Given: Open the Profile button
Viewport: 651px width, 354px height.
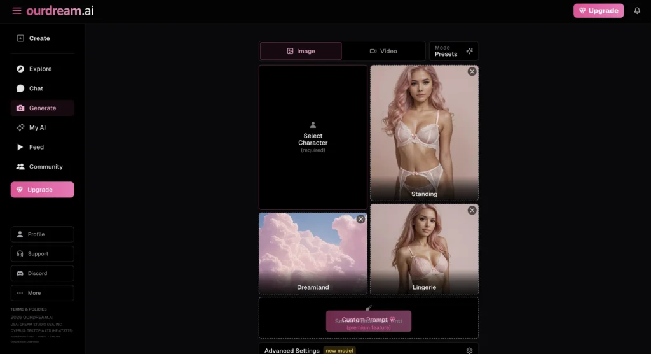Looking at the screenshot, I should click(42, 234).
